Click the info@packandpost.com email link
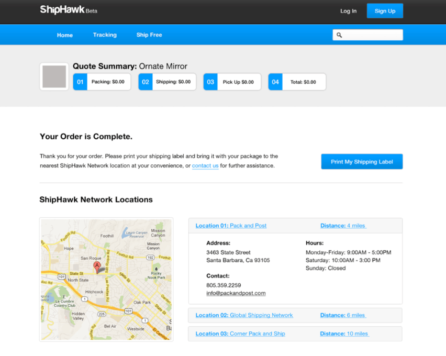 pos(236,293)
